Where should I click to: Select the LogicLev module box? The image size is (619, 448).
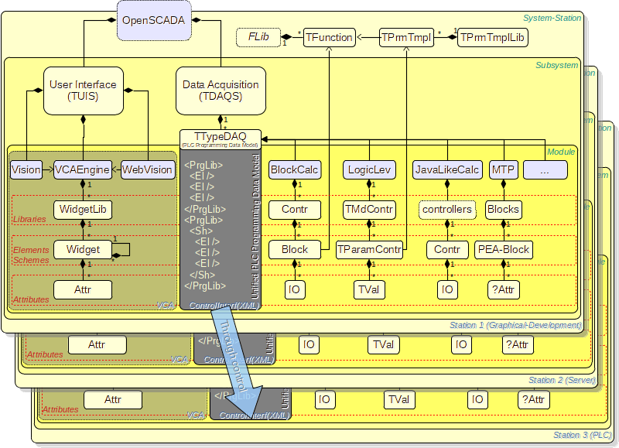[x=369, y=169]
